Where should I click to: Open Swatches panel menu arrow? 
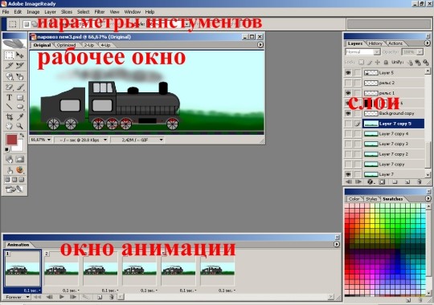click(x=428, y=198)
